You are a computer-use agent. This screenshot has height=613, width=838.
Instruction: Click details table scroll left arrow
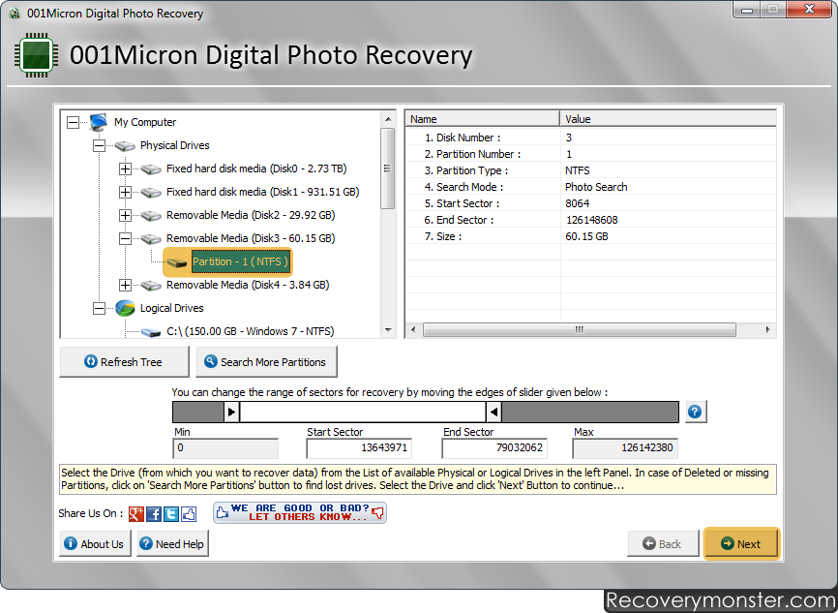[x=412, y=329]
